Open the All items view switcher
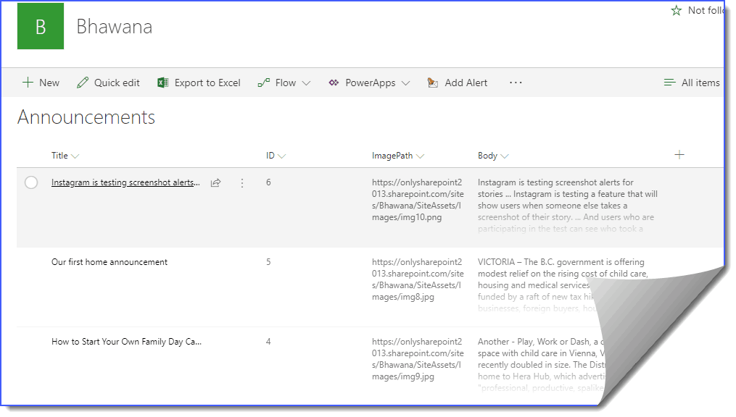 (x=692, y=83)
